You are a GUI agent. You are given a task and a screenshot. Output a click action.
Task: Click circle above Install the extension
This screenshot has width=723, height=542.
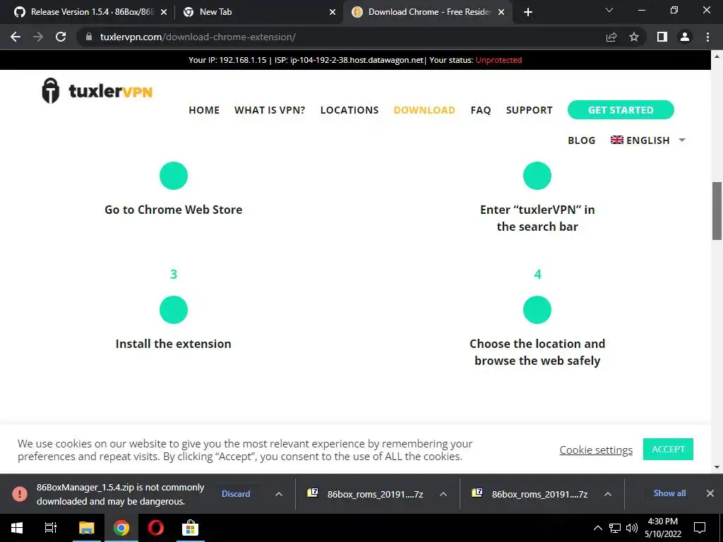tap(174, 310)
